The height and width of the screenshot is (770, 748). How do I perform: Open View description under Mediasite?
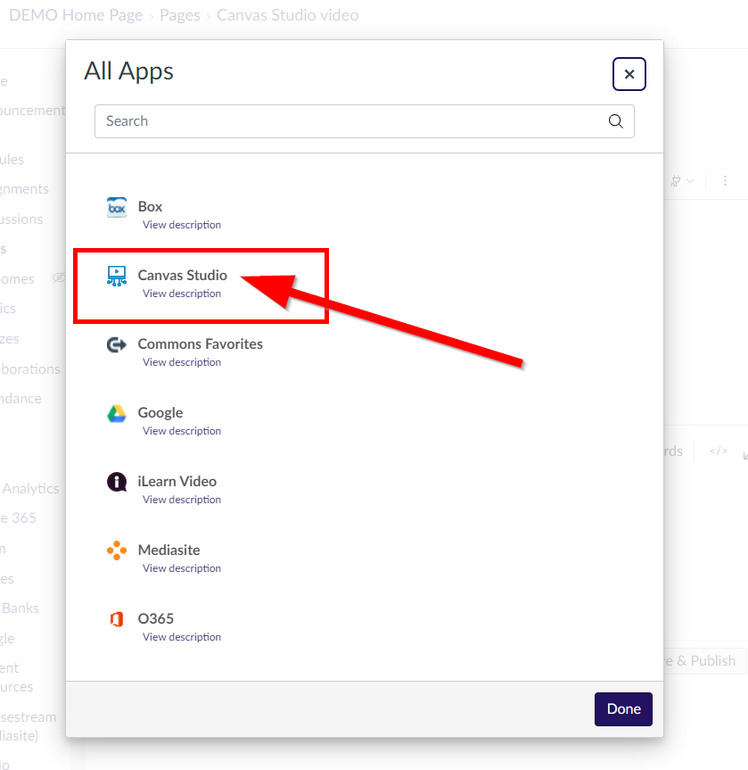pos(182,568)
